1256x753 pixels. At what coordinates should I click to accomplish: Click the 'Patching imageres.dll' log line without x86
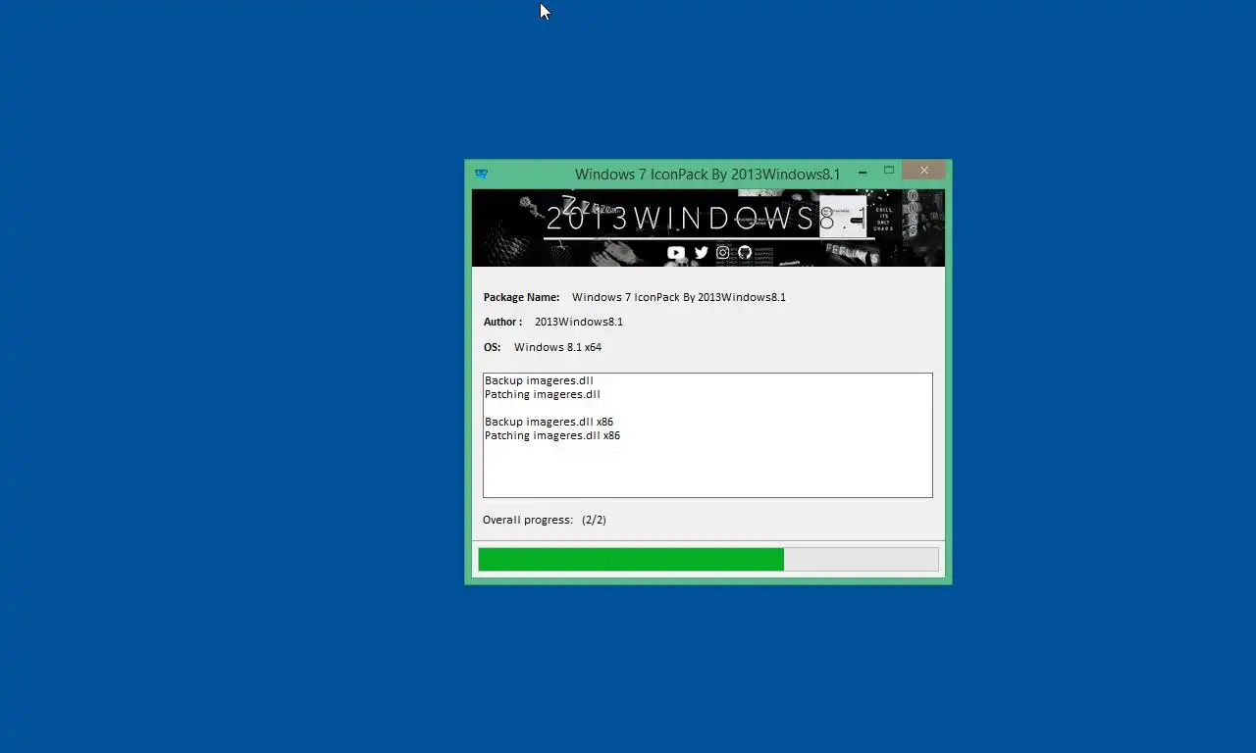(542, 394)
